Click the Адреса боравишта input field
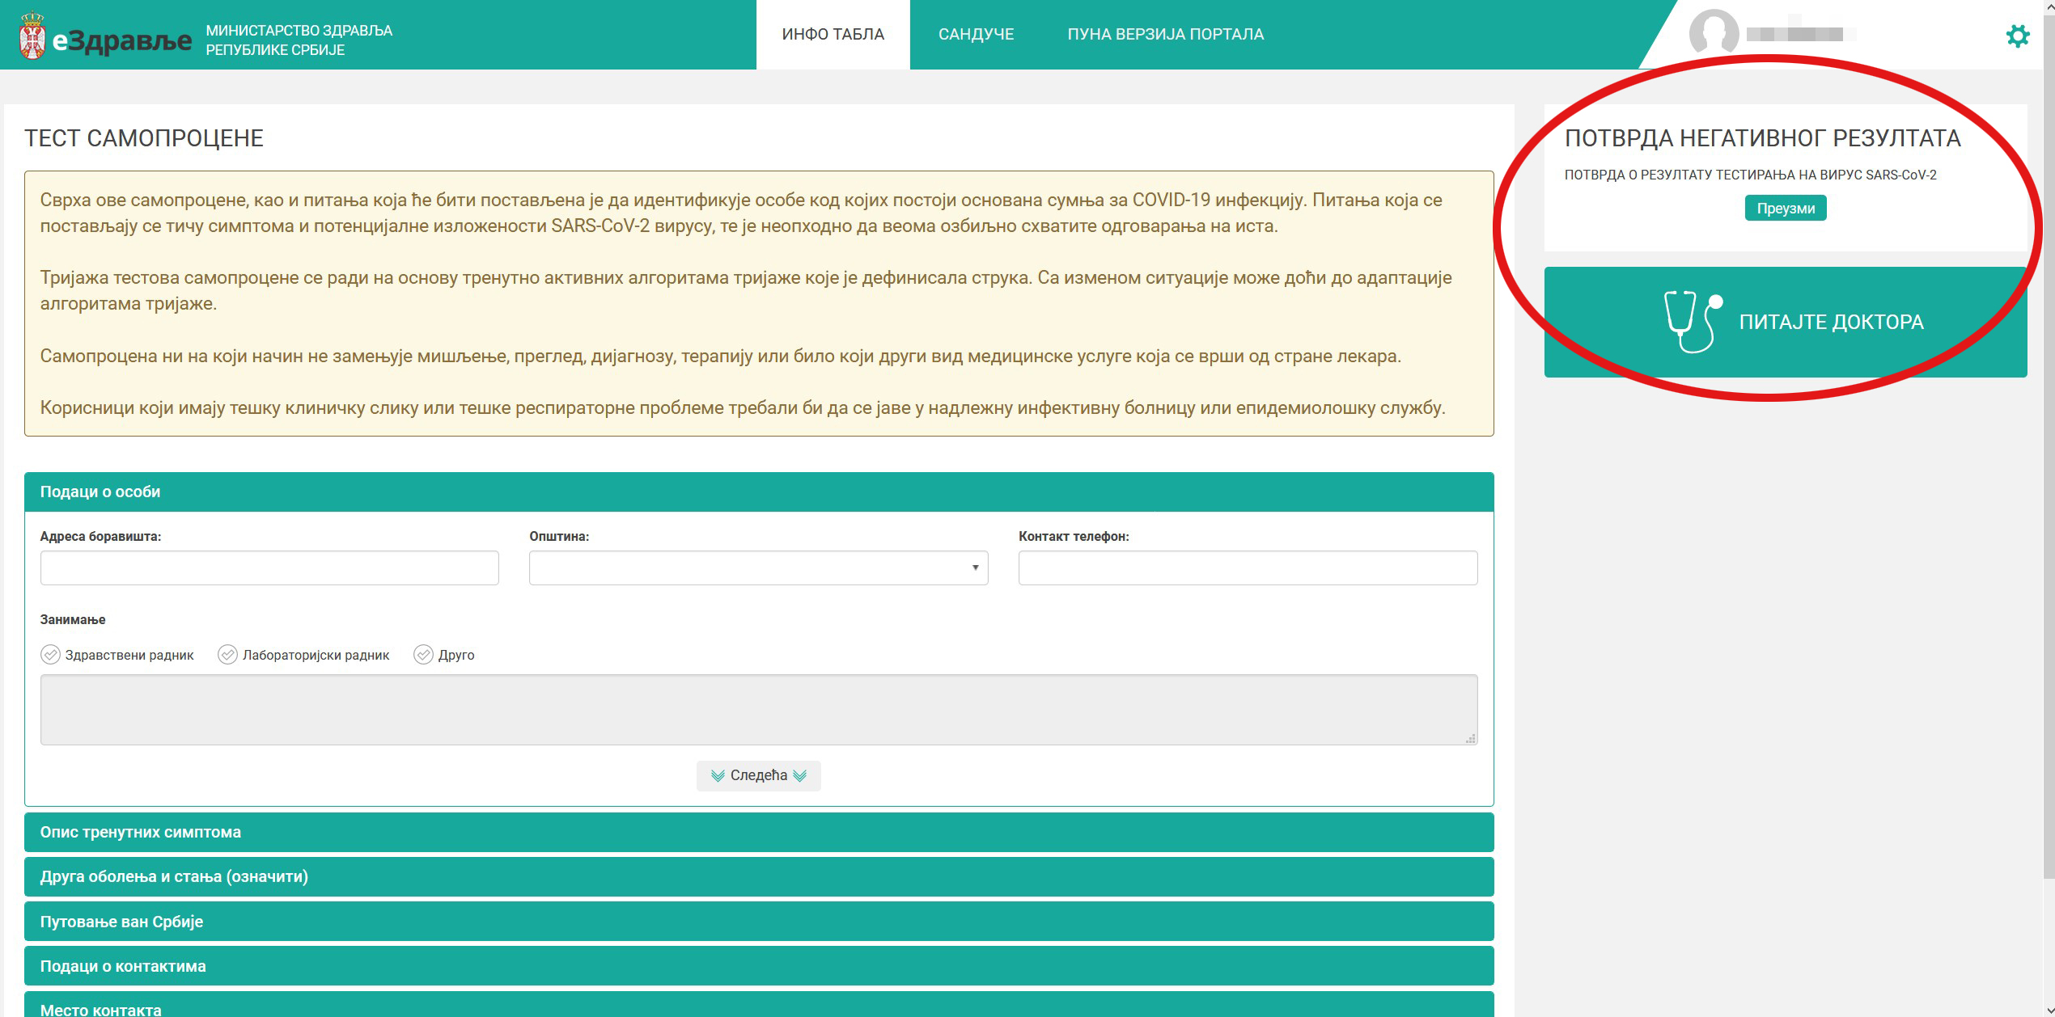This screenshot has height=1017, width=2055. (x=269, y=568)
